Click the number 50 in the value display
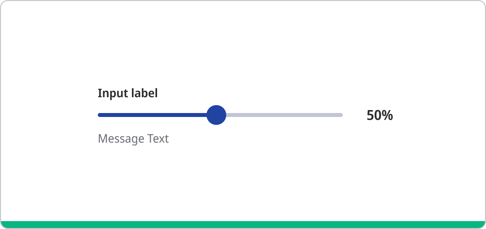 pos(373,115)
